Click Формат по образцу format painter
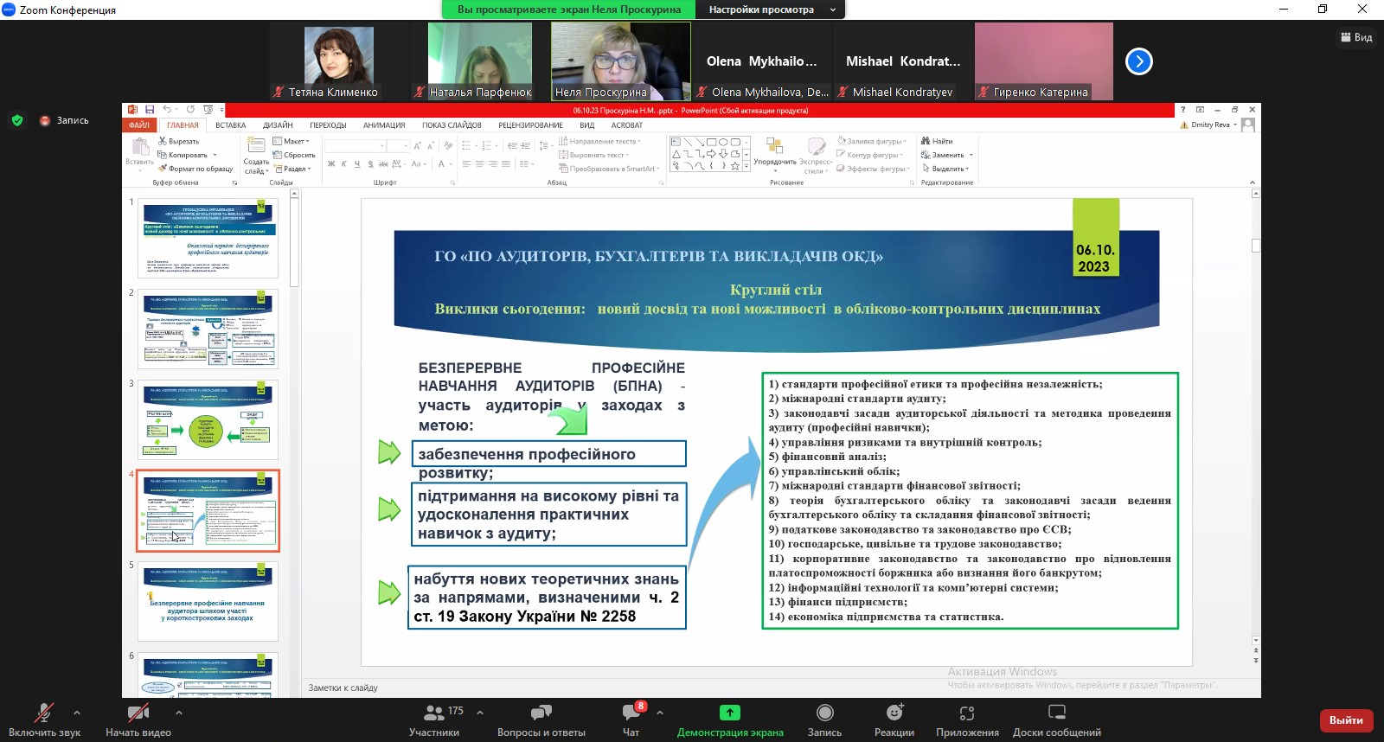The width and height of the screenshot is (1384, 742). click(195, 169)
